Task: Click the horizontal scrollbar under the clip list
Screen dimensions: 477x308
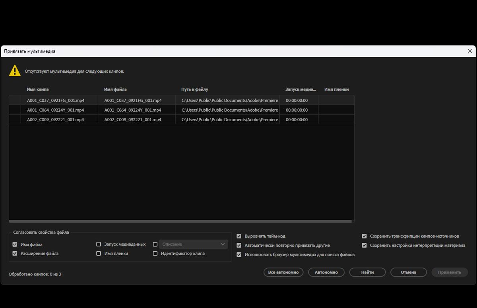Action: point(180,221)
